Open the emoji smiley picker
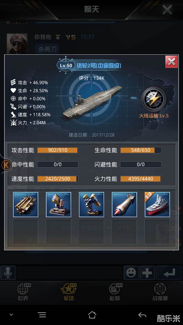The height and width of the screenshot is (325, 183). click(x=131, y=273)
